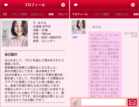Image resolution: width=139 pixels, height=107 pixels.
Task: Select お気に入り on the profile screen
Action: [x=37, y=14]
